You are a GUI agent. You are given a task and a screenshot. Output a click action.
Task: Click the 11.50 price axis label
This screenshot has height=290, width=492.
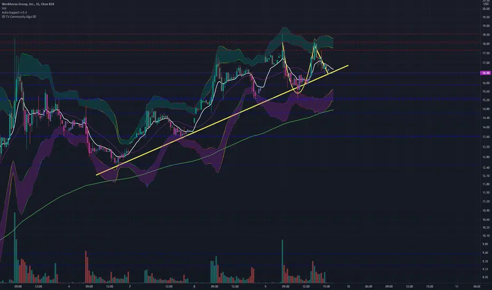click(x=486, y=193)
